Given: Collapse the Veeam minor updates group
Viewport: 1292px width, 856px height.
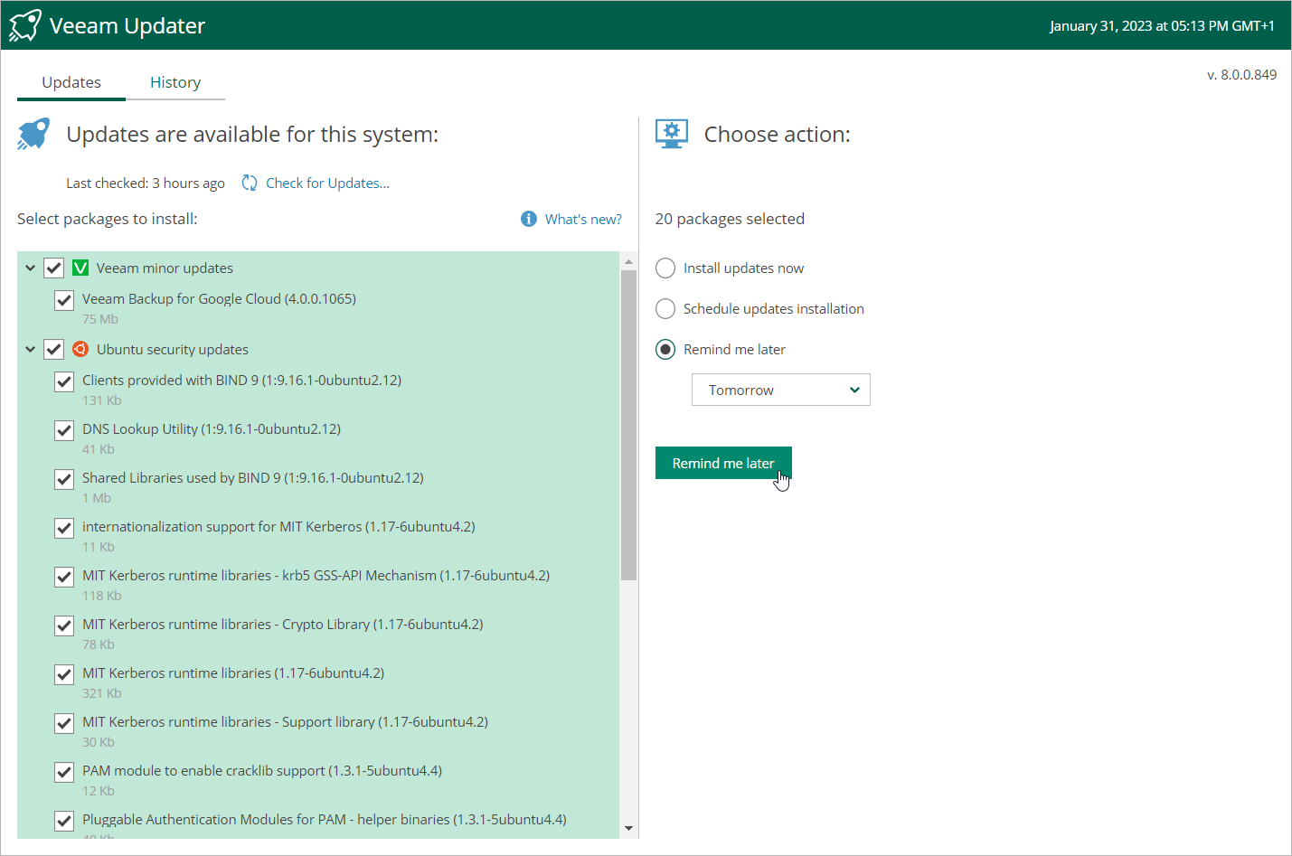Looking at the screenshot, I should pos(31,268).
